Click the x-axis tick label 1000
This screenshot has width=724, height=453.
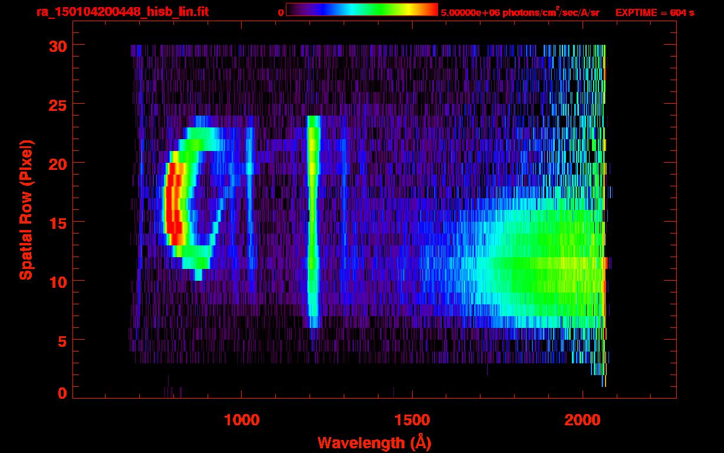click(242, 420)
